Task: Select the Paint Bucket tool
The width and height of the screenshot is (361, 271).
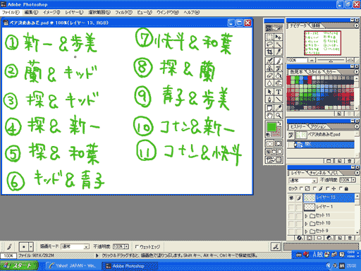Action: coord(279,76)
